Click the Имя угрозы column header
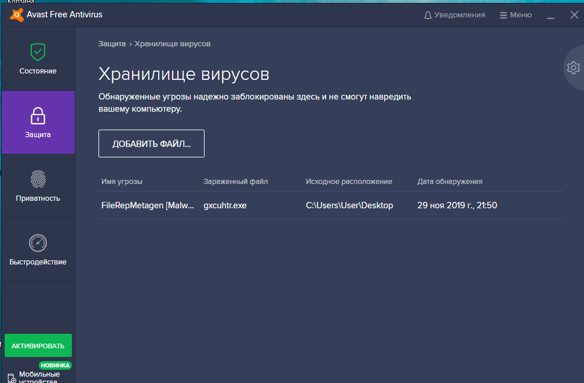The image size is (584, 383). (122, 182)
